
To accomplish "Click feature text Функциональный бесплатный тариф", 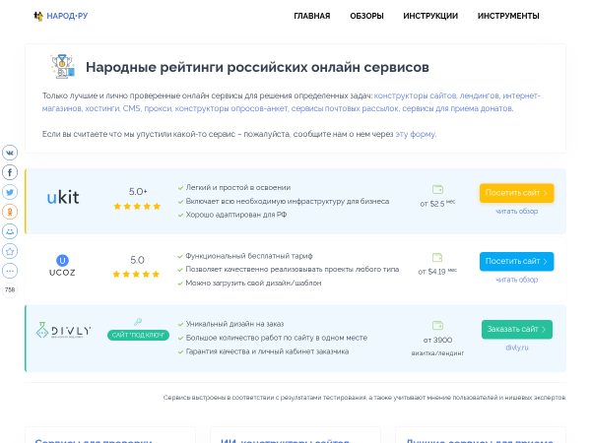I will coord(249,256).
